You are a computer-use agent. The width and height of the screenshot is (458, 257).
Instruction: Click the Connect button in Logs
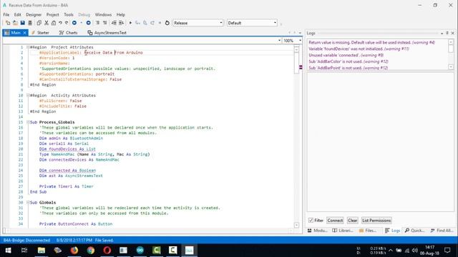pyautogui.click(x=335, y=221)
